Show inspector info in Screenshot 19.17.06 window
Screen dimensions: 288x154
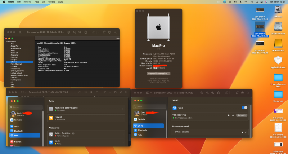click(80, 92)
